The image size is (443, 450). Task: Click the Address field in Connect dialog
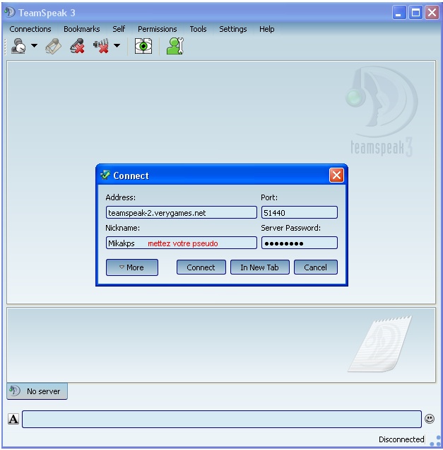[x=182, y=213]
